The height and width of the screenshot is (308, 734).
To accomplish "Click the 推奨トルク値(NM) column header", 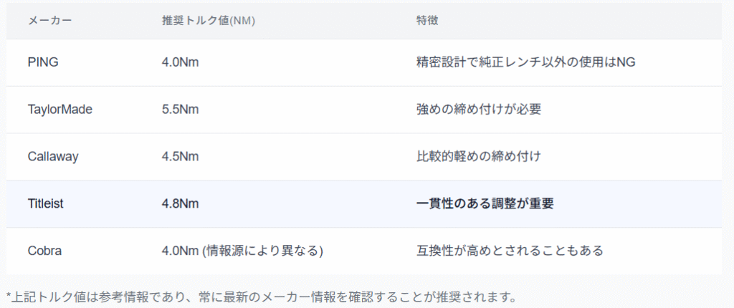I will pyautogui.click(x=209, y=21).
